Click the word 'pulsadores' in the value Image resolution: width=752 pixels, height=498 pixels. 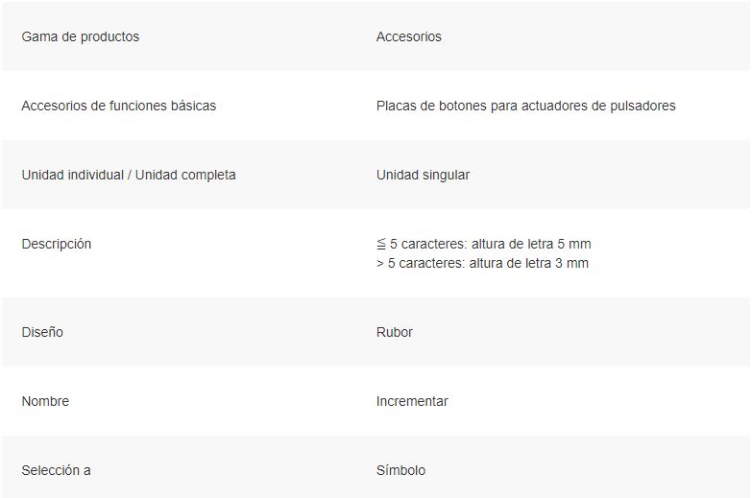643,106
